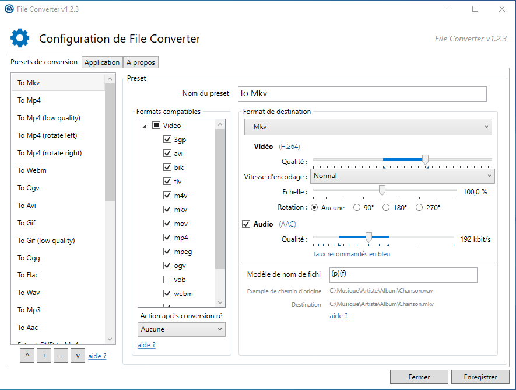Open the A propos tab
Image resolution: width=516 pixels, height=390 pixels.
pos(141,62)
